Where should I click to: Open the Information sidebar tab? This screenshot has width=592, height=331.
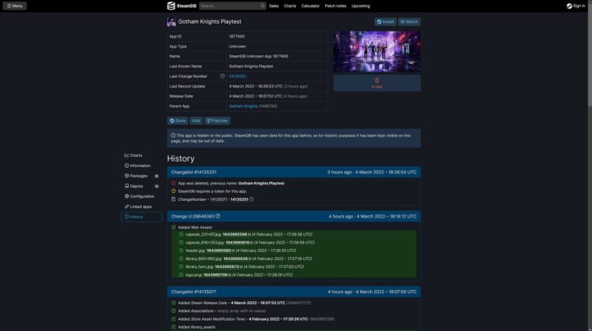(x=141, y=165)
